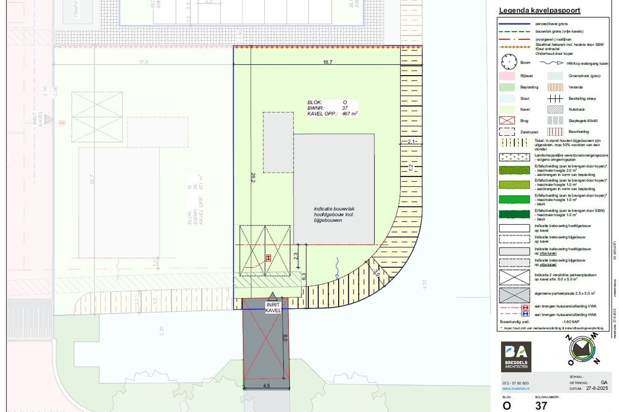Click the HWA wavy arrow legend symbol

click(552, 63)
